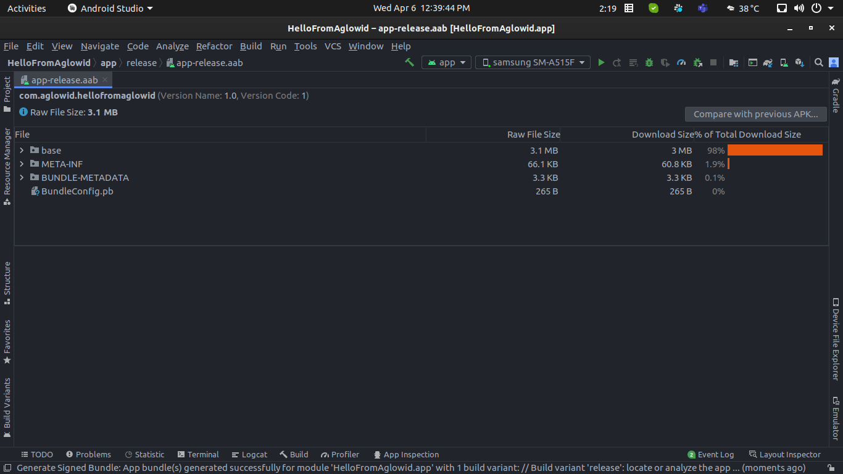Open the Event Log panel
The image size is (843, 474).
[711, 454]
